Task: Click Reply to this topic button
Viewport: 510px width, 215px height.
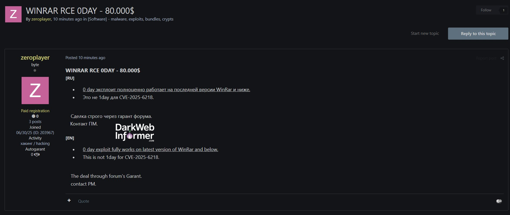Action: [x=478, y=34]
